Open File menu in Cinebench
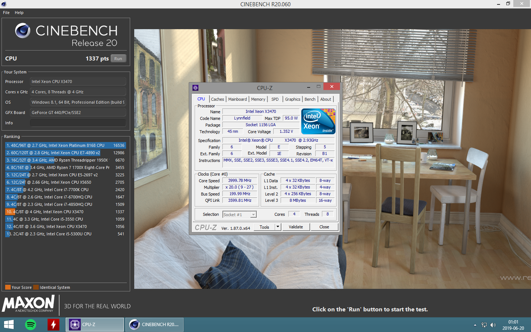 pos(6,13)
